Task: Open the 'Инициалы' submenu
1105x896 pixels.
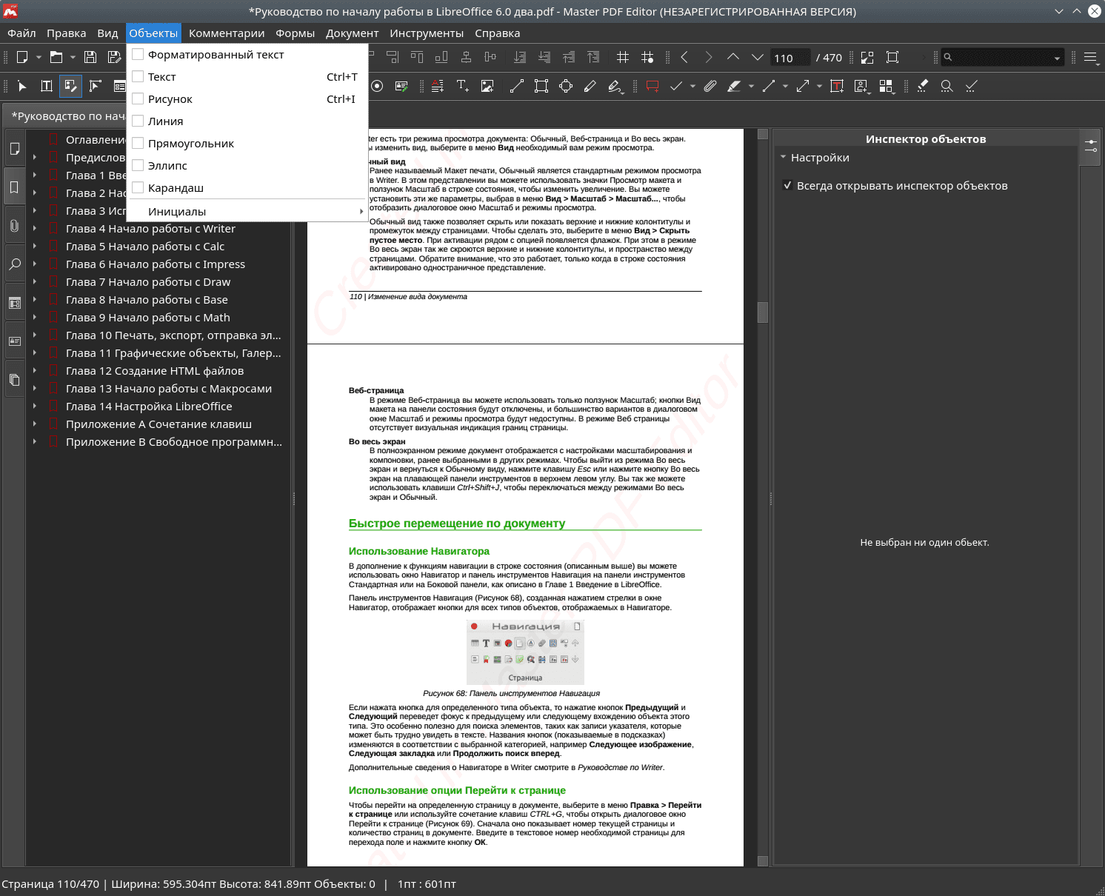Action: 247,211
